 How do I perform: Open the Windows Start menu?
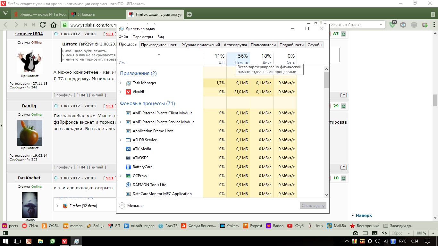click(x=6, y=241)
